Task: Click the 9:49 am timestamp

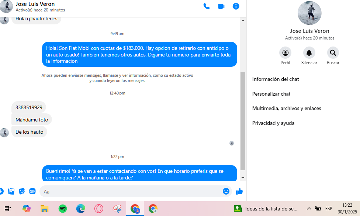Action: click(117, 34)
